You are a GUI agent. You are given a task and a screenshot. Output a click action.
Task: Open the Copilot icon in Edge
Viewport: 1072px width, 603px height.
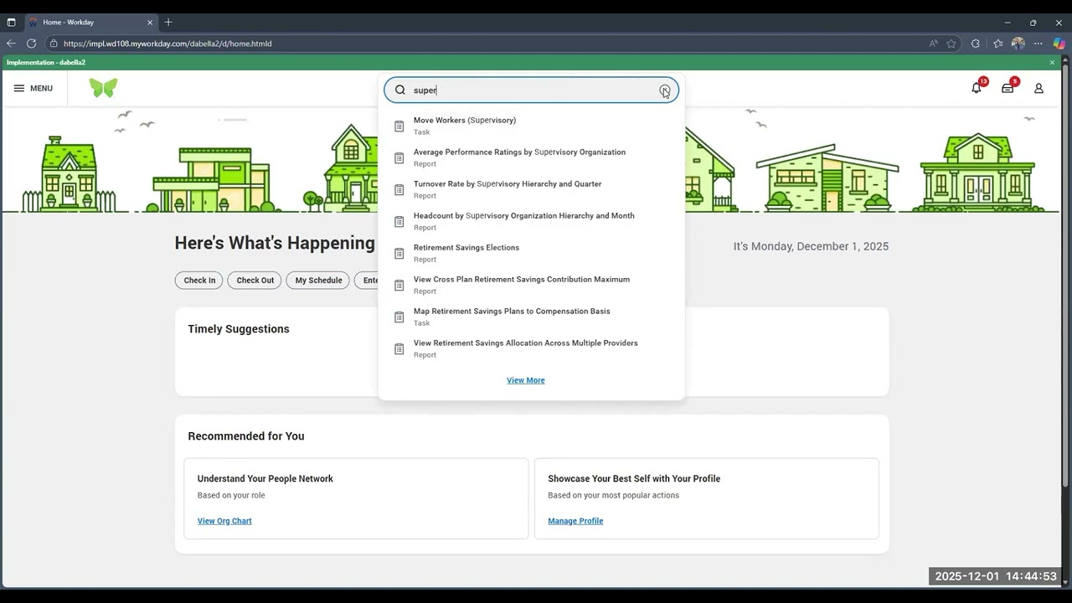coord(1059,44)
